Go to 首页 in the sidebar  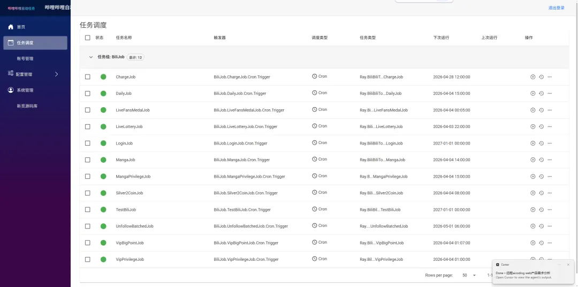click(21, 27)
